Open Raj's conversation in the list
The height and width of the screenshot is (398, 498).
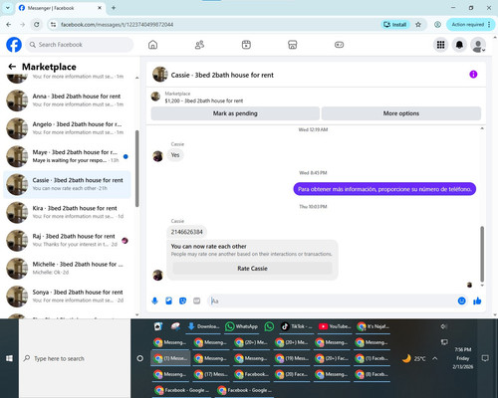tap(68, 240)
